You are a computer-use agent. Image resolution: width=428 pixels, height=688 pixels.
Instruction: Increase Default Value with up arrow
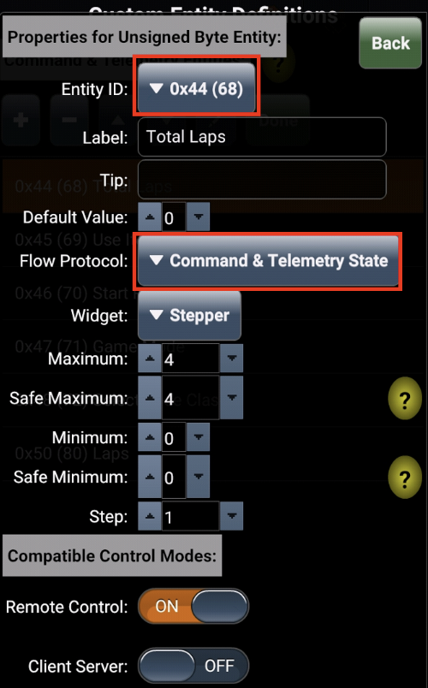click(150, 216)
